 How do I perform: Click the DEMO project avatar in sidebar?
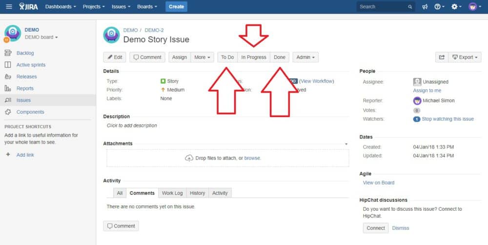pyautogui.click(x=13, y=33)
